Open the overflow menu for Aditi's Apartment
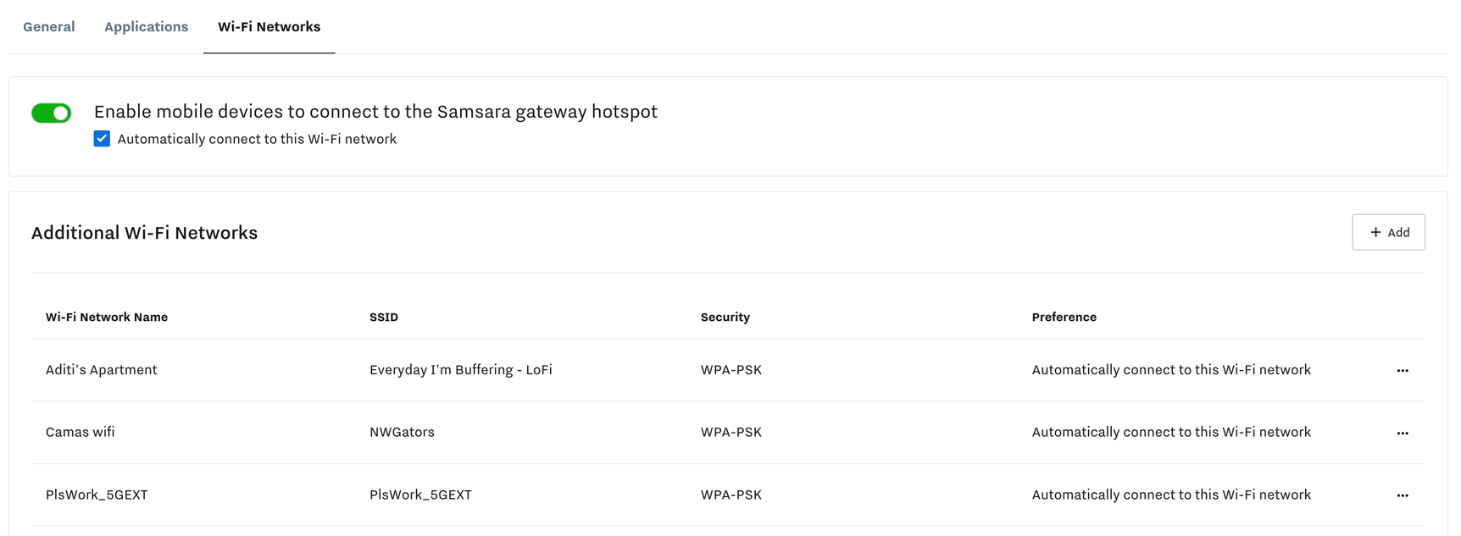This screenshot has height=536, width=1461. [1403, 370]
